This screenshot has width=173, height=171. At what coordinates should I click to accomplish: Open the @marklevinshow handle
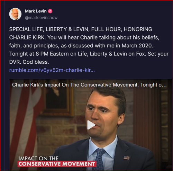41,18
